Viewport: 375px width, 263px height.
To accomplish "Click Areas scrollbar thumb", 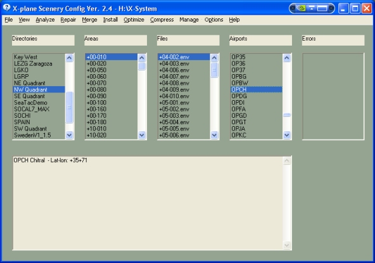I will click(142, 66).
